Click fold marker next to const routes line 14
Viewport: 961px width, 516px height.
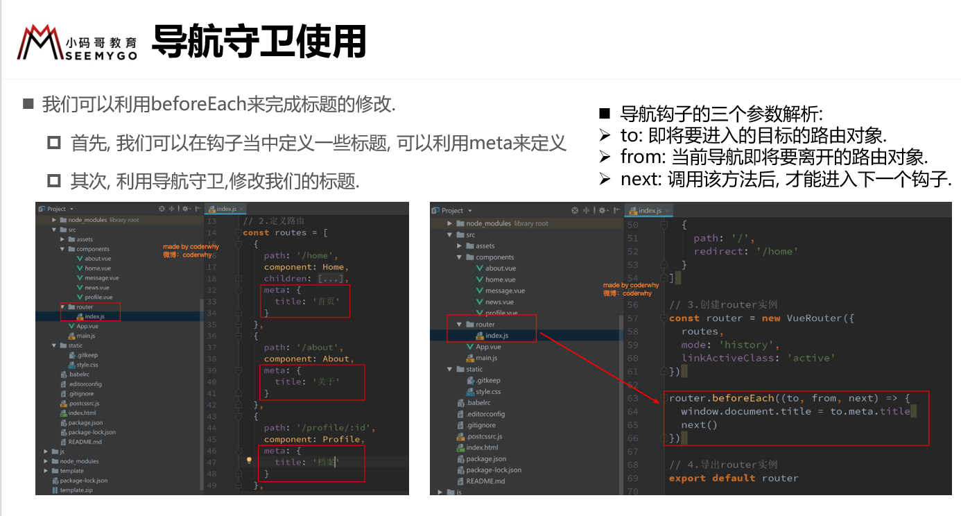tap(239, 233)
